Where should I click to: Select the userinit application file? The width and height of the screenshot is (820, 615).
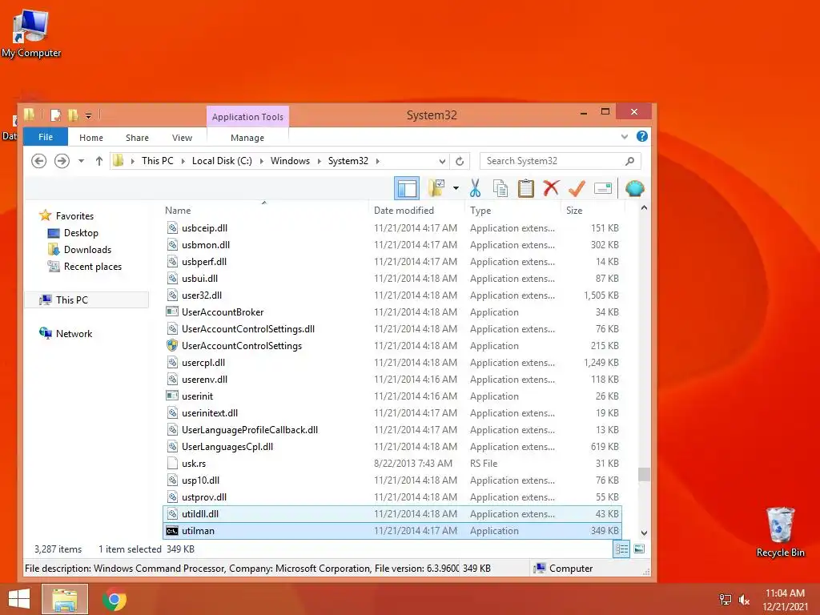pos(392,396)
